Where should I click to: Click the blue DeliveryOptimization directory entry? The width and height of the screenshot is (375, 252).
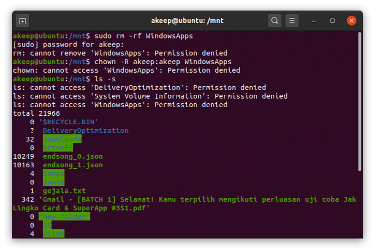point(85,131)
